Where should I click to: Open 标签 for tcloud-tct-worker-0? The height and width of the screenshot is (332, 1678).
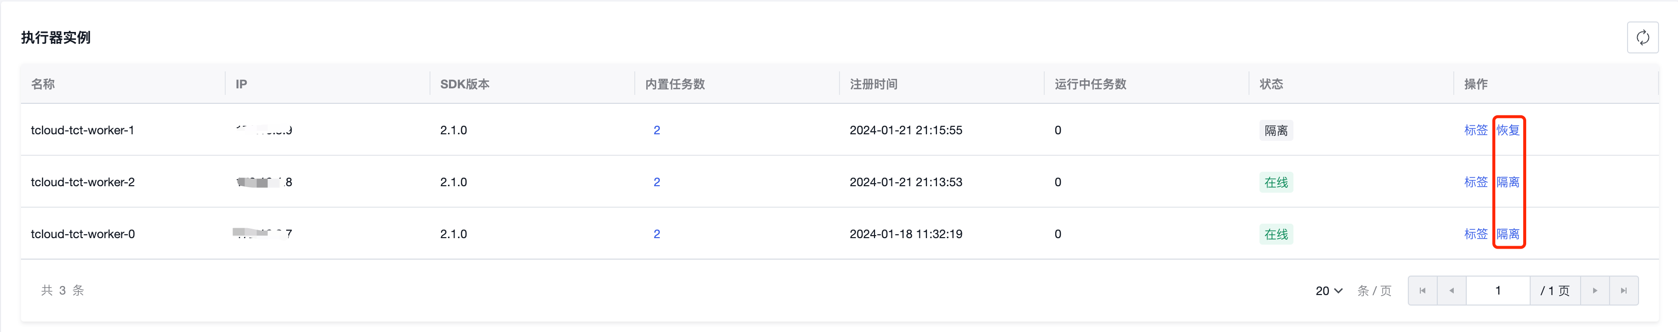1475,234
